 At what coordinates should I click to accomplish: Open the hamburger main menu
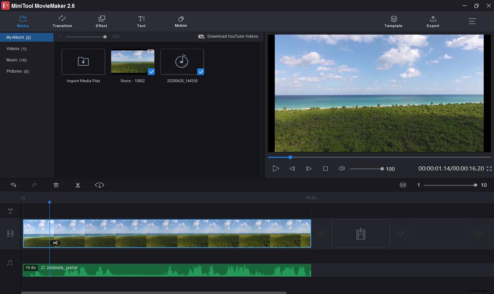[x=472, y=21]
